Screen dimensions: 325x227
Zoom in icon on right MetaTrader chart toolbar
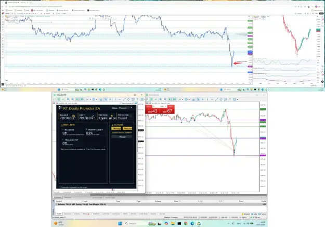coord(161,99)
